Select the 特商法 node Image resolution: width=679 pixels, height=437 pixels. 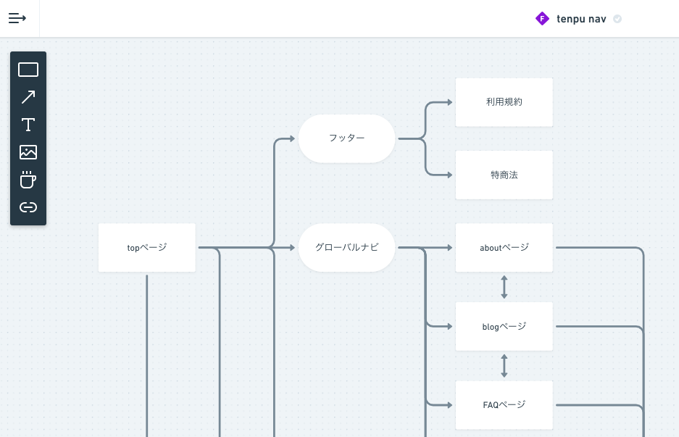pos(504,175)
